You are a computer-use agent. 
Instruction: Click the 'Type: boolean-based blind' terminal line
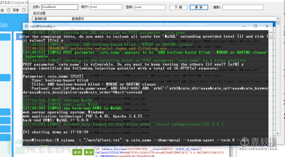point(60,80)
